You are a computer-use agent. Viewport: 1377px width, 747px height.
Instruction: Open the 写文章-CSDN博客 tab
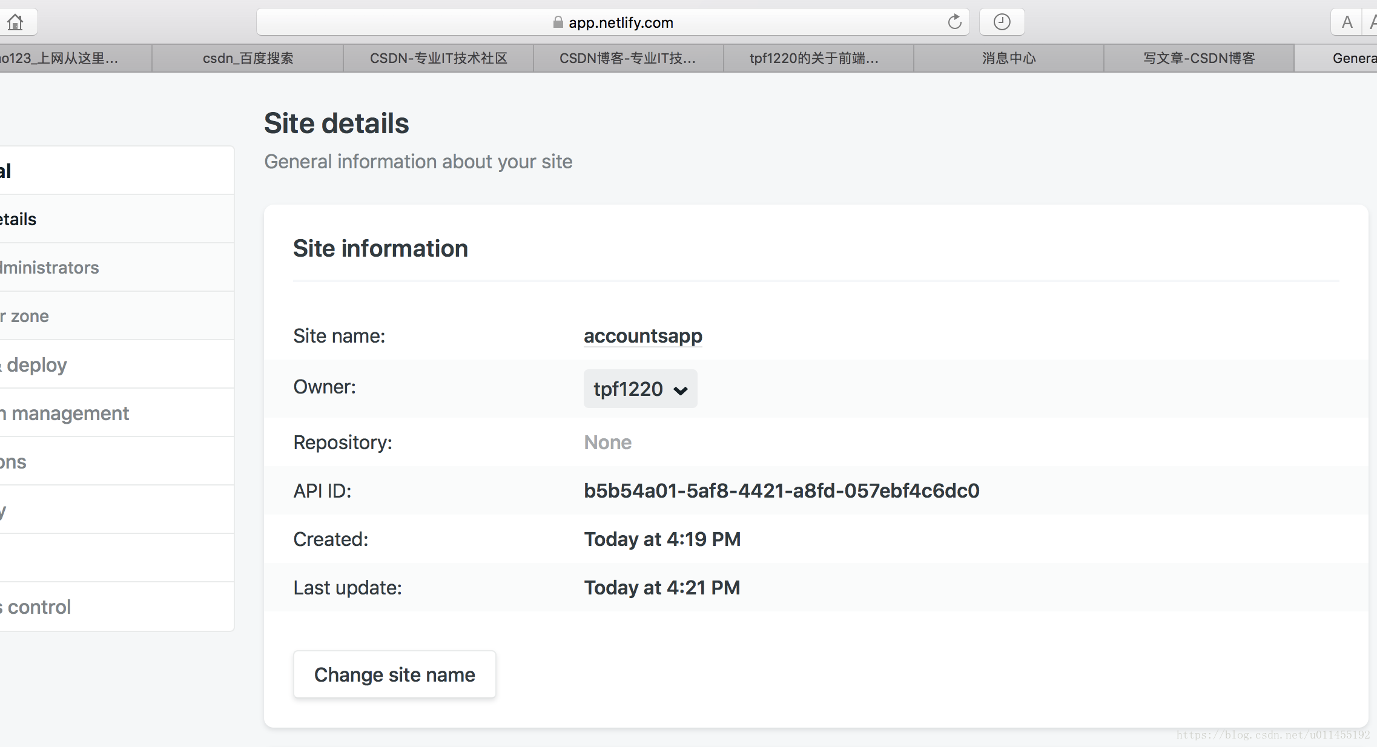tap(1199, 58)
